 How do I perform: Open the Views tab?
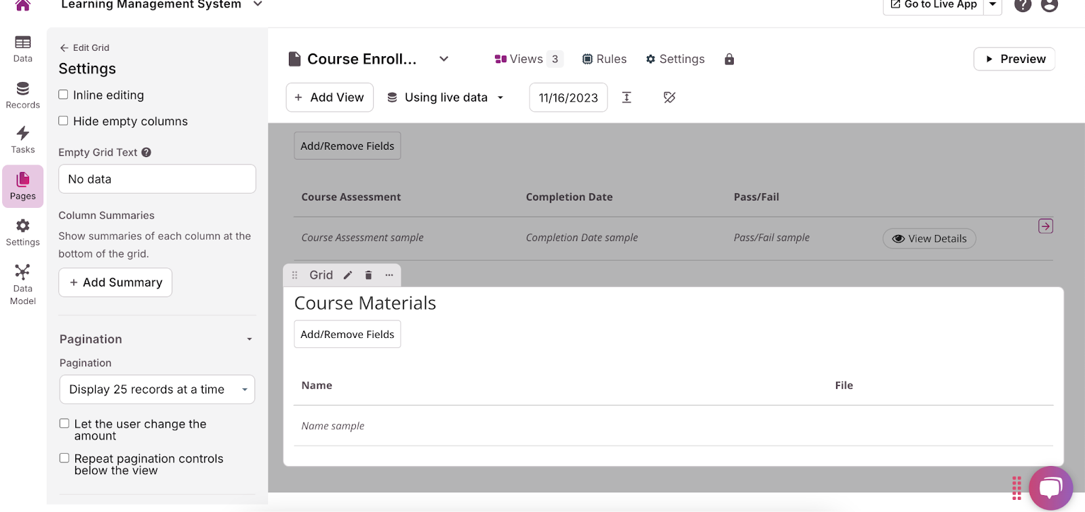point(528,60)
